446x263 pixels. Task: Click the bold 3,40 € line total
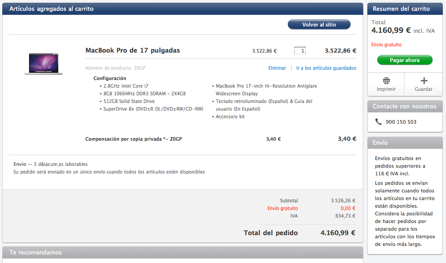click(347, 139)
